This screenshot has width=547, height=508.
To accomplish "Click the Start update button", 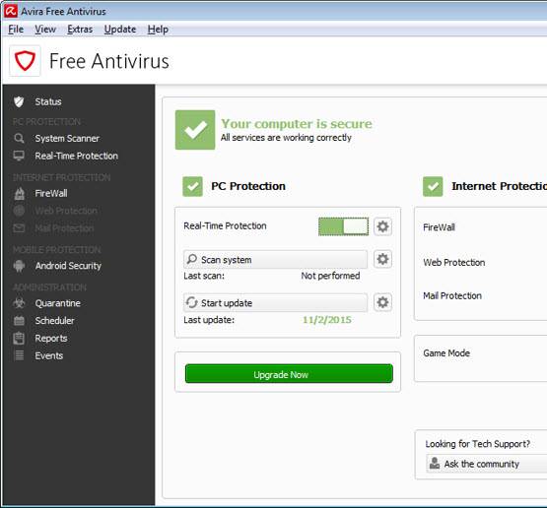I will coord(275,302).
